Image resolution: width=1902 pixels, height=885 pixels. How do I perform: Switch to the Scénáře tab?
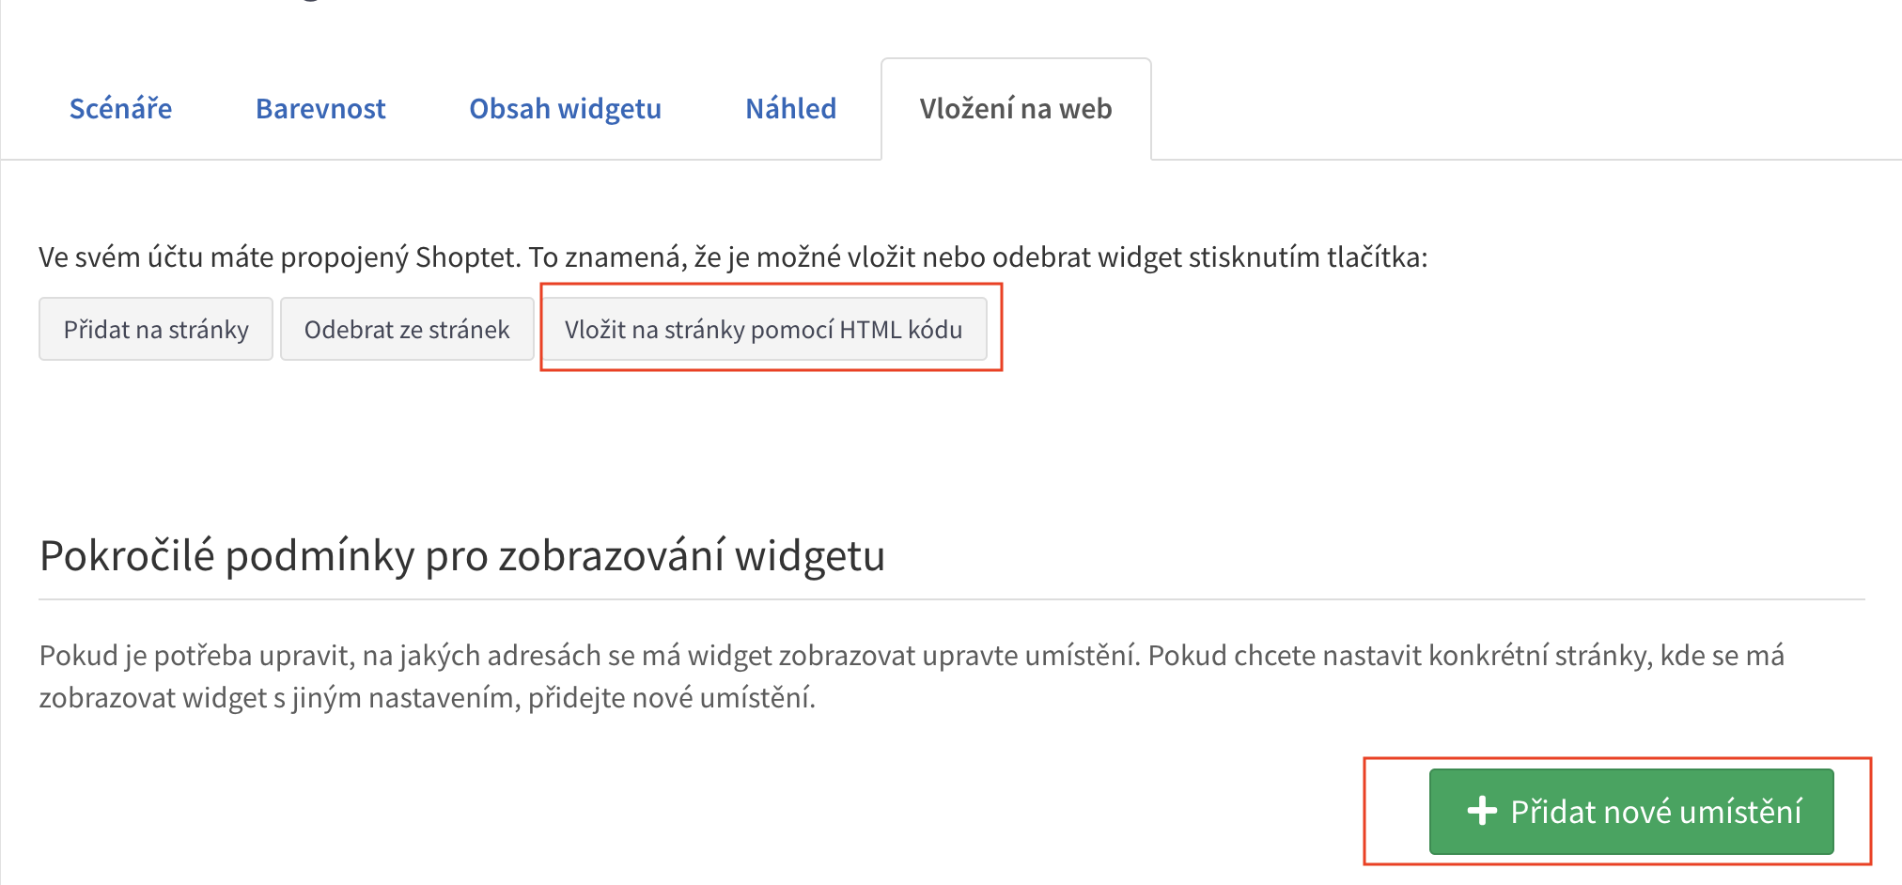120,109
